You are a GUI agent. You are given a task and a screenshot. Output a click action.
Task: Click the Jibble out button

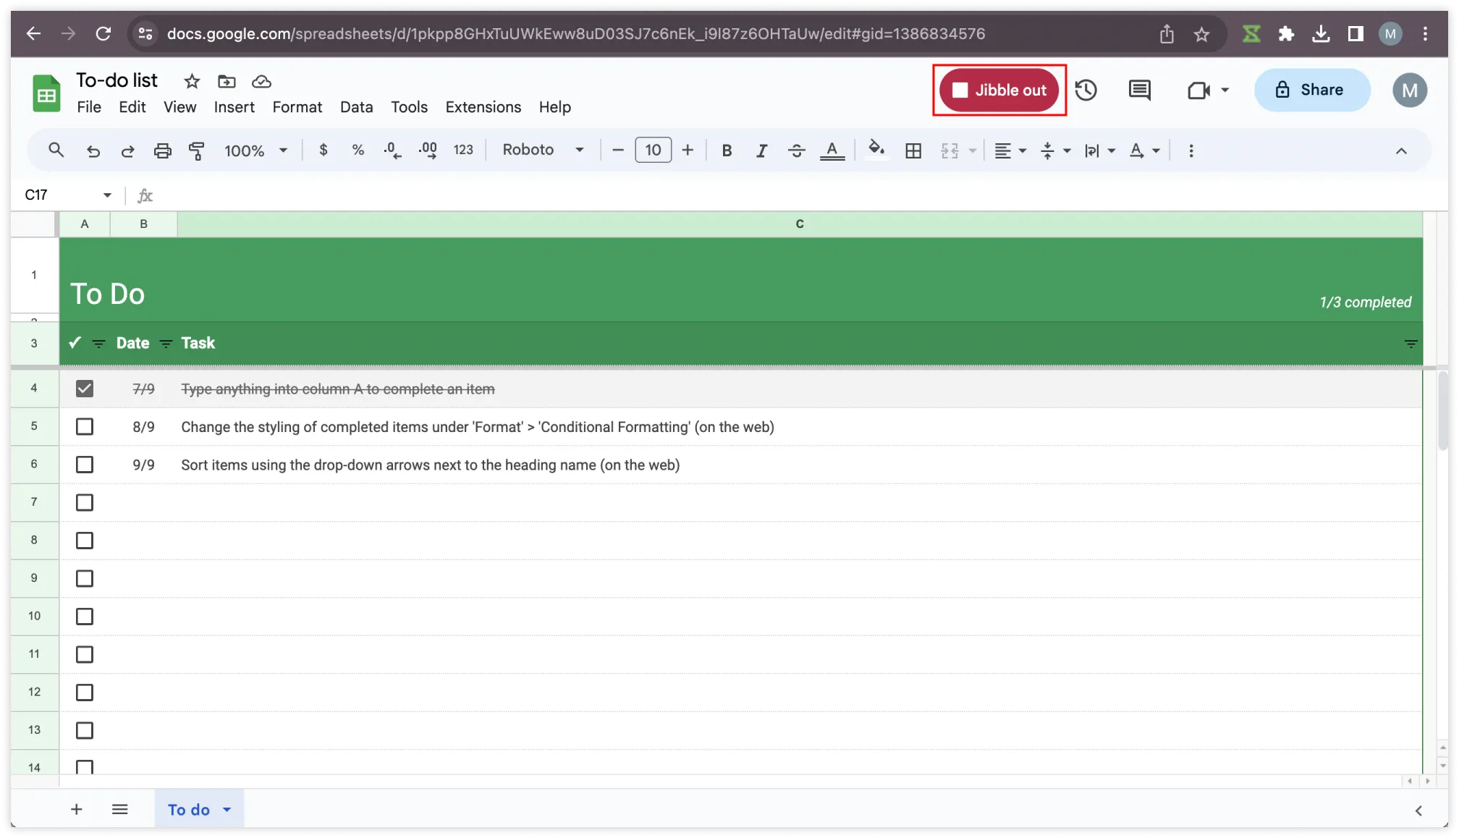click(999, 90)
